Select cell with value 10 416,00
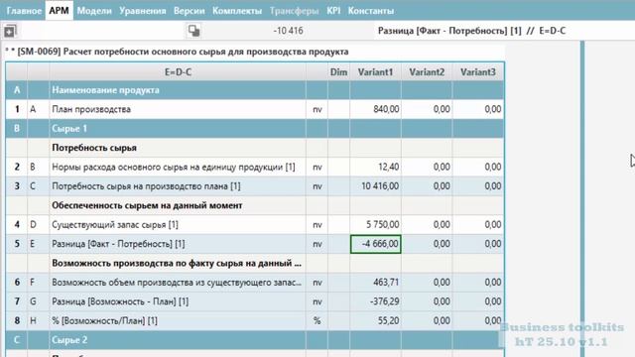The image size is (635, 357). point(375,186)
